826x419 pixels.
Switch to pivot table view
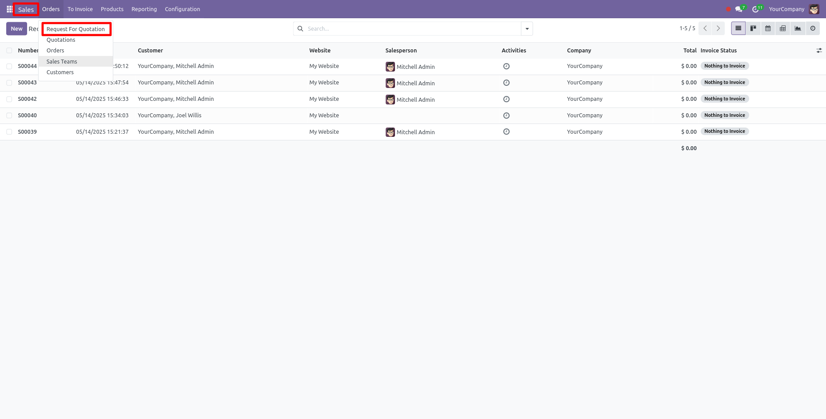(x=783, y=28)
